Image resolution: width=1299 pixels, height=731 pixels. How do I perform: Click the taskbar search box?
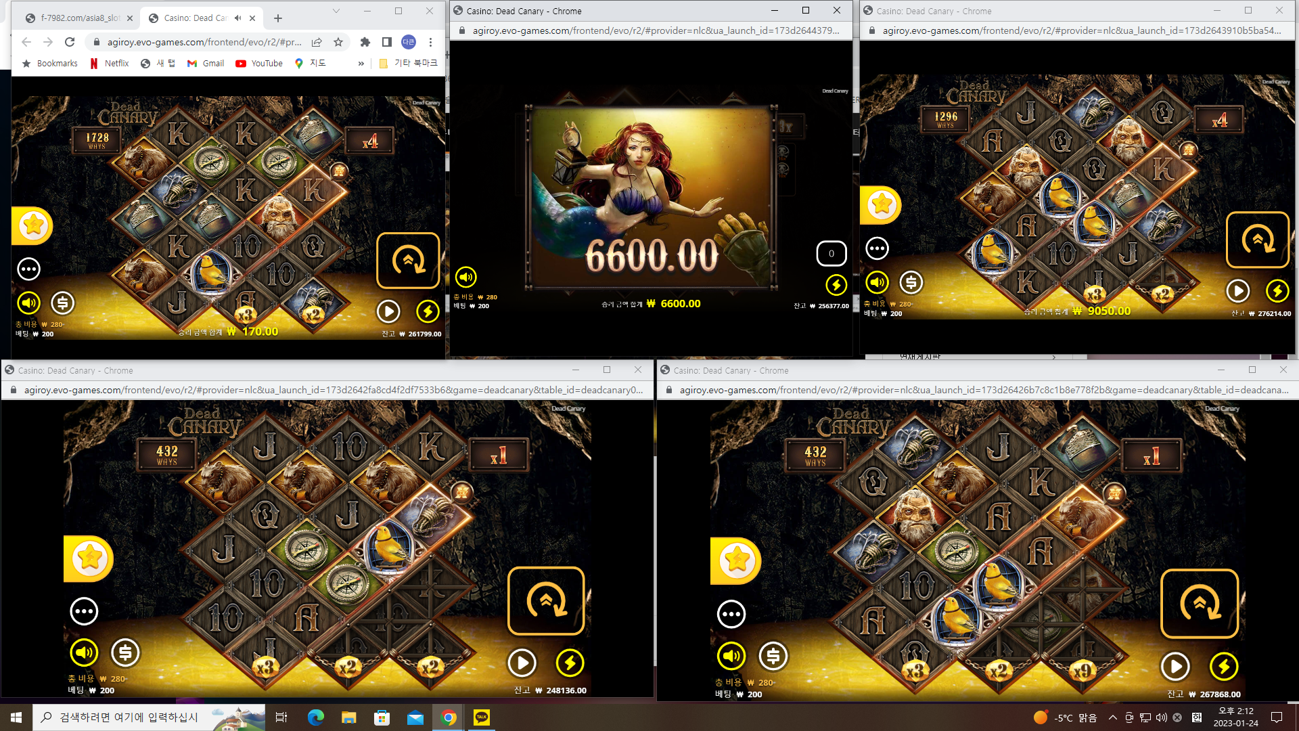149,717
